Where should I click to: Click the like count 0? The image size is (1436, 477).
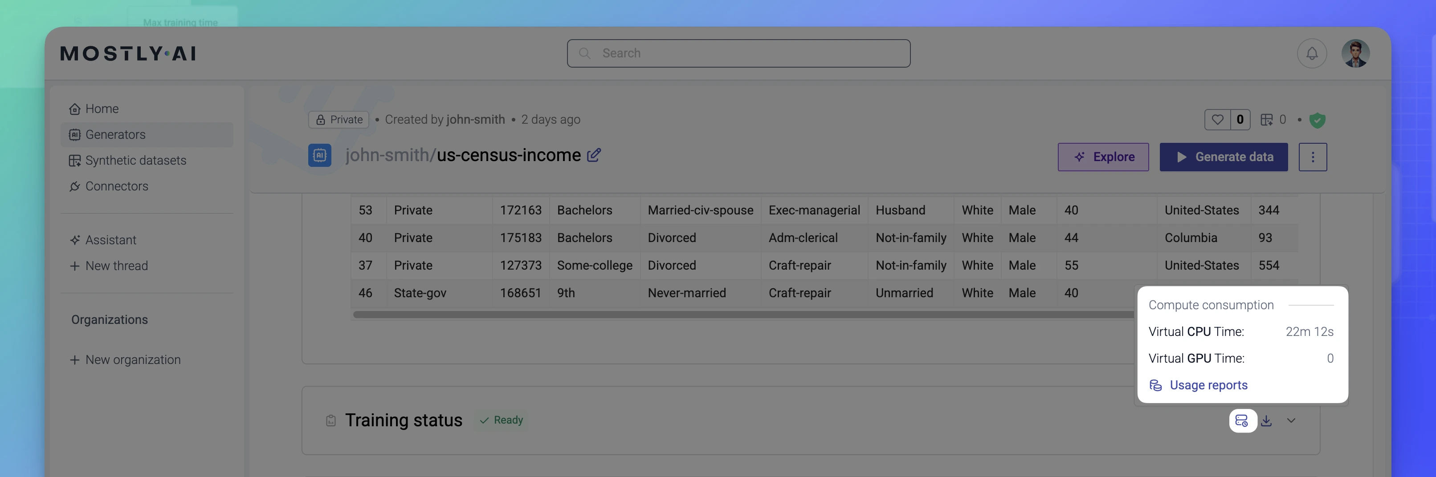[x=1240, y=120]
